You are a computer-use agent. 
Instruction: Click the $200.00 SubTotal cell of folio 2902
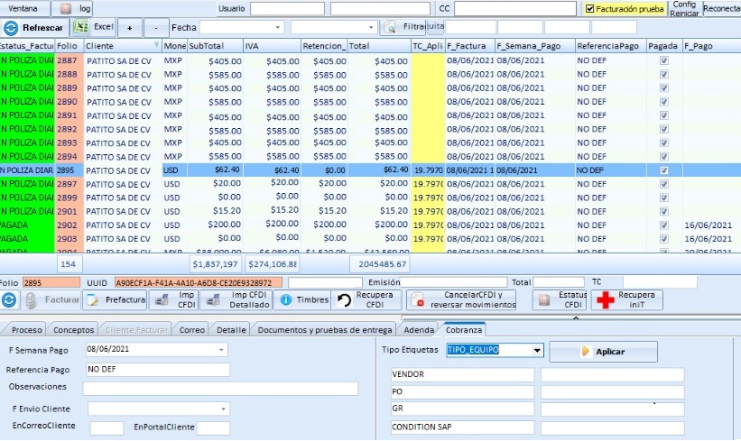215,225
